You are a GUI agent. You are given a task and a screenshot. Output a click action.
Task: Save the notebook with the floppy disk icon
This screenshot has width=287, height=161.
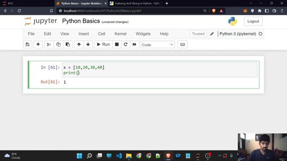point(27,44)
